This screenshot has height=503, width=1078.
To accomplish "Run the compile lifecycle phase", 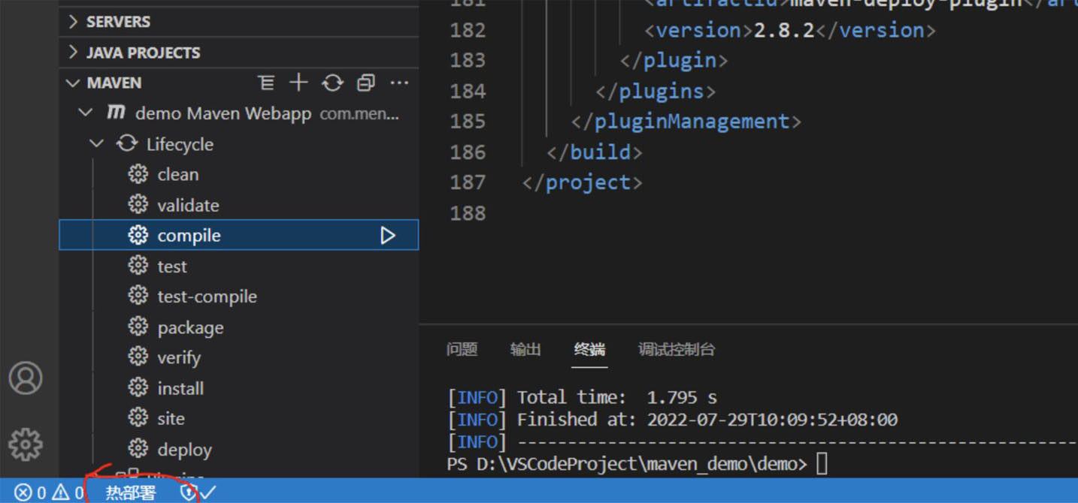I will pos(388,236).
